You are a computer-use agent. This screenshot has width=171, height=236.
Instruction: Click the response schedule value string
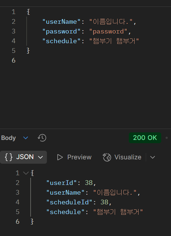click(118, 212)
